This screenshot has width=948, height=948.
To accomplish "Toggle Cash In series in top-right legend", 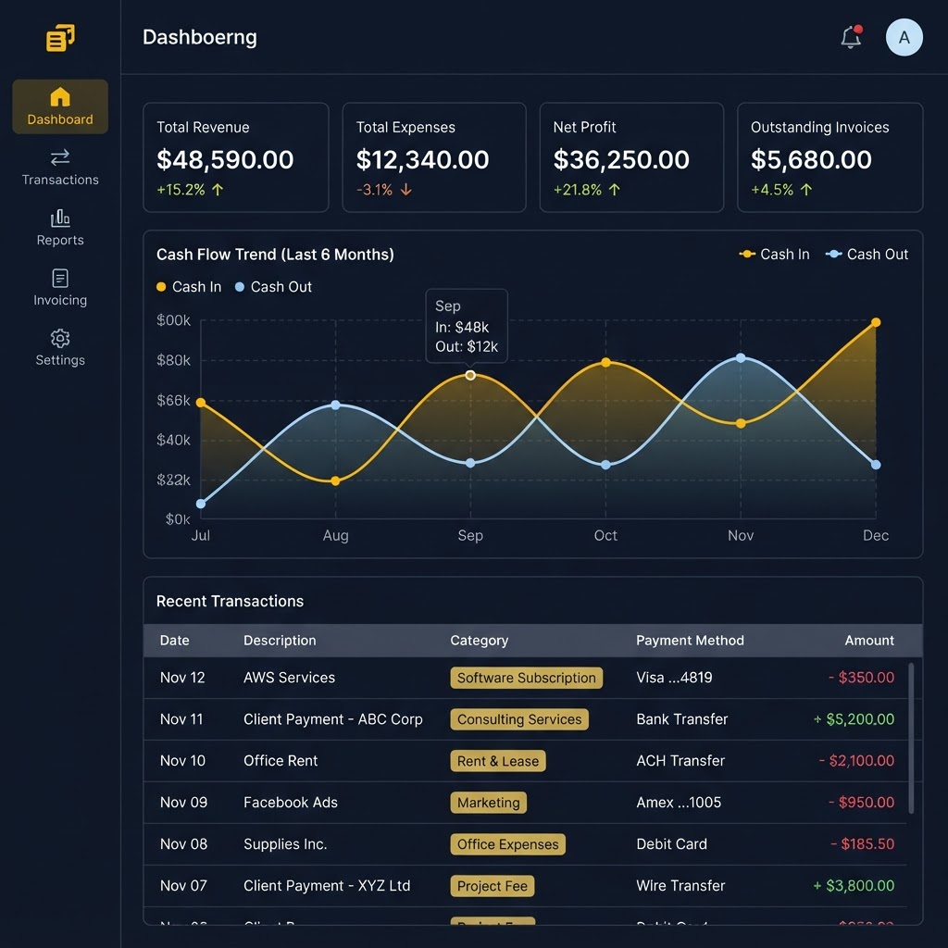I will coord(775,255).
